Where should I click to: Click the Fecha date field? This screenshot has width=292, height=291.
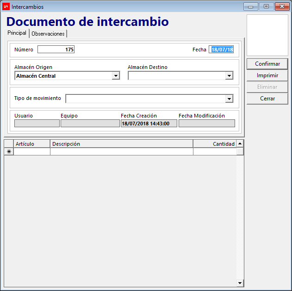221,50
